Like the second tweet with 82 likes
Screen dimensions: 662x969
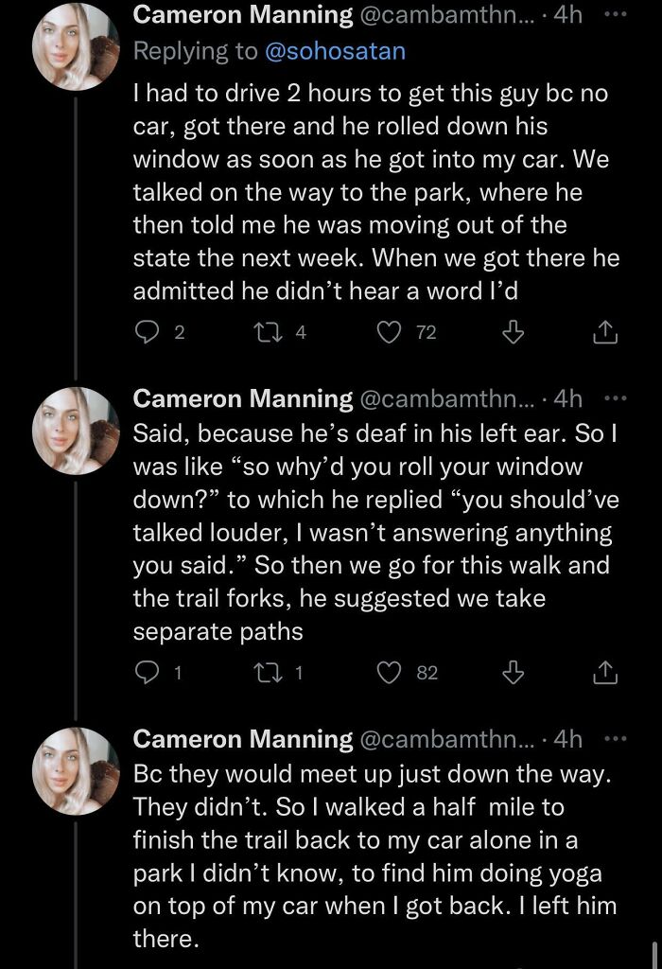(389, 672)
